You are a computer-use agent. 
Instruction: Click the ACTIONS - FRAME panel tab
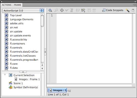point(12,5)
